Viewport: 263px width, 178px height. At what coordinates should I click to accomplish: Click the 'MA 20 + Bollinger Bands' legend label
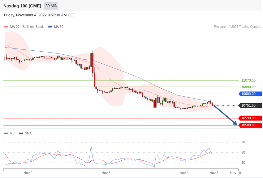pos(27,27)
